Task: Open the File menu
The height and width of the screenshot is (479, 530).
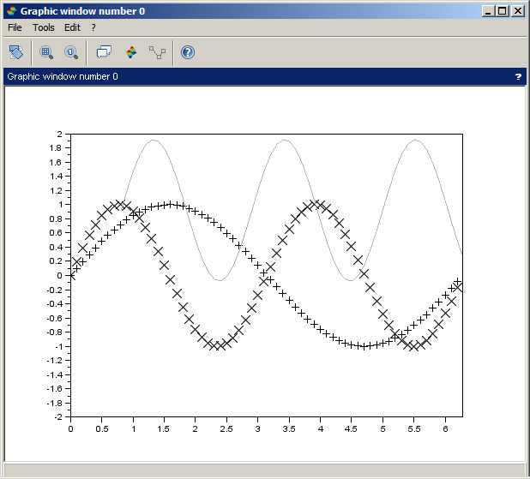Action: click(15, 27)
